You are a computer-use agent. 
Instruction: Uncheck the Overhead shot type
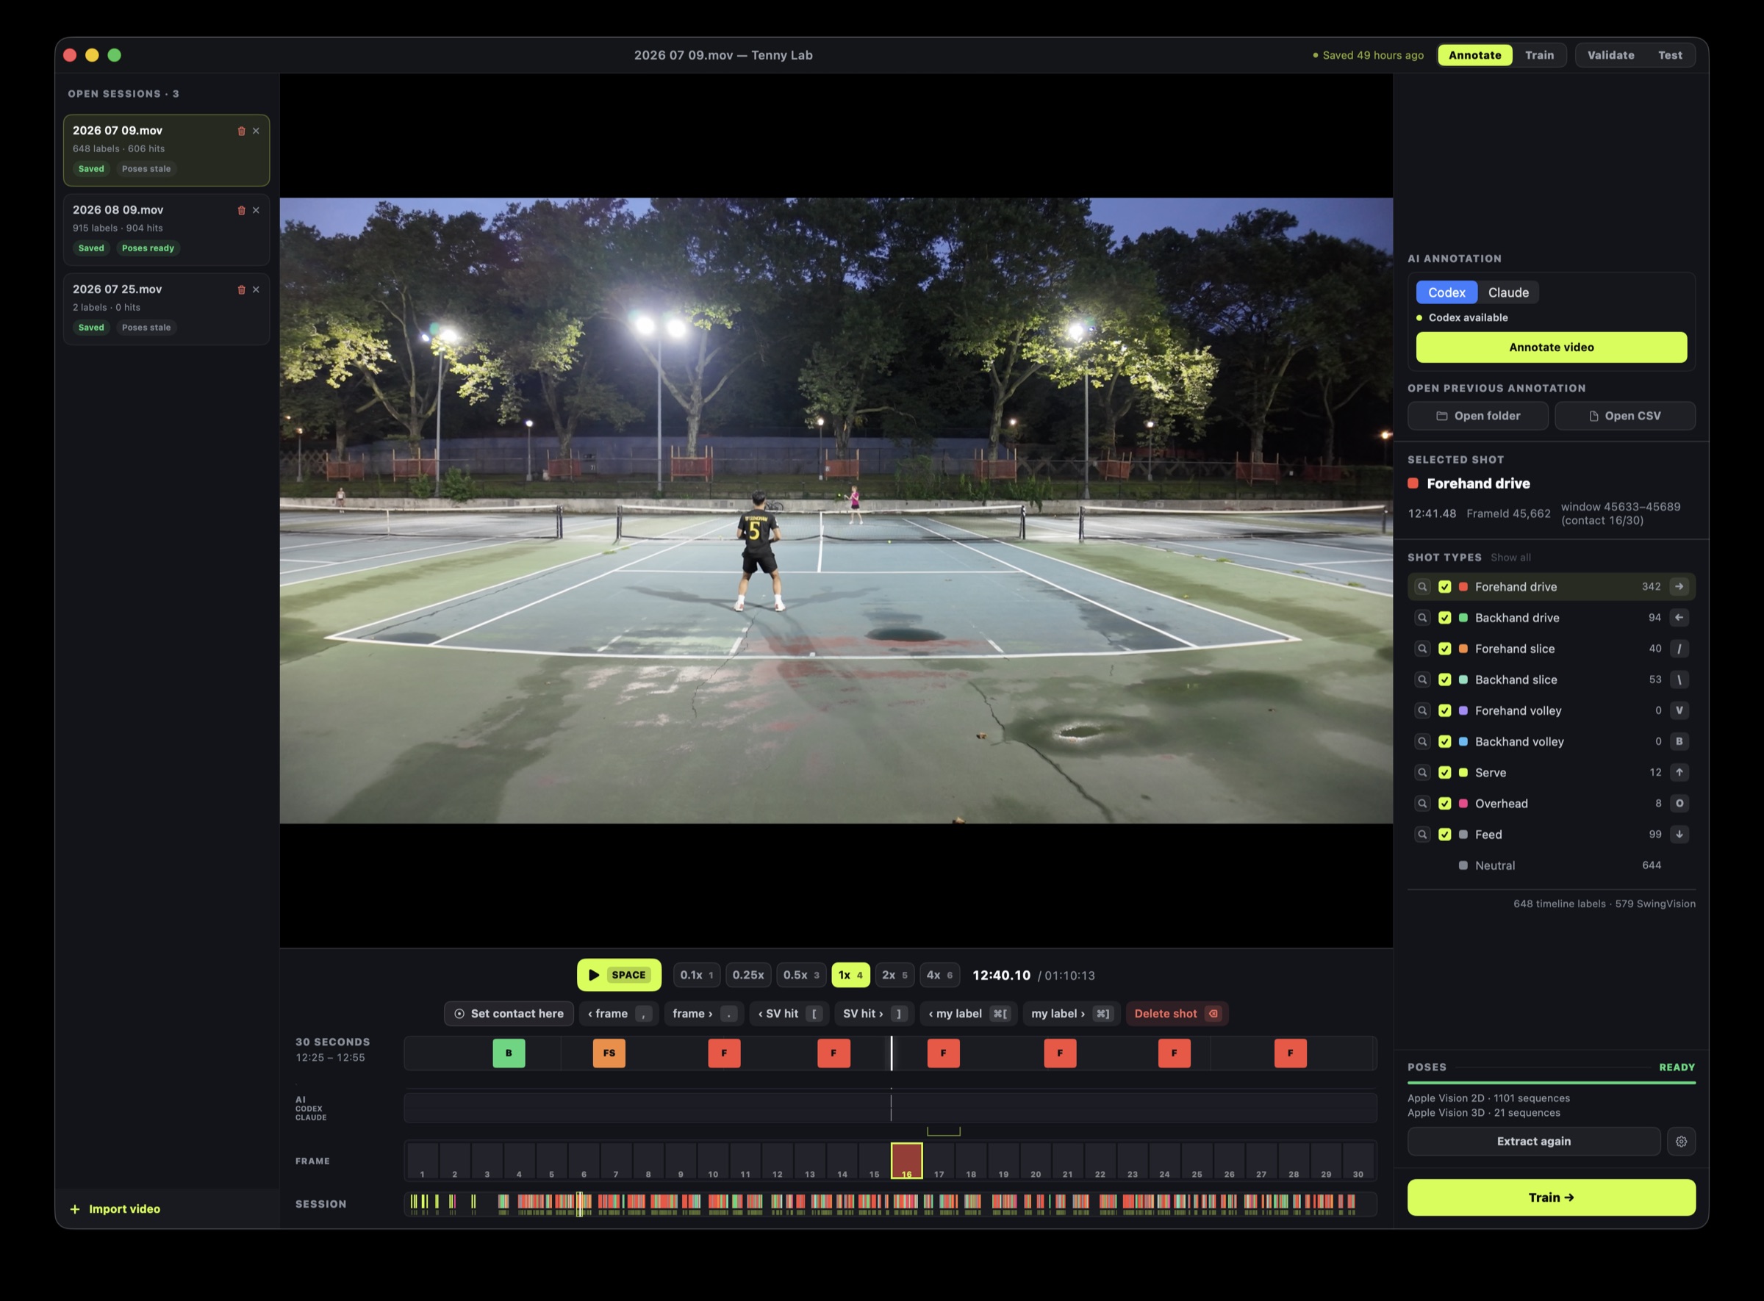click(x=1445, y=803)
